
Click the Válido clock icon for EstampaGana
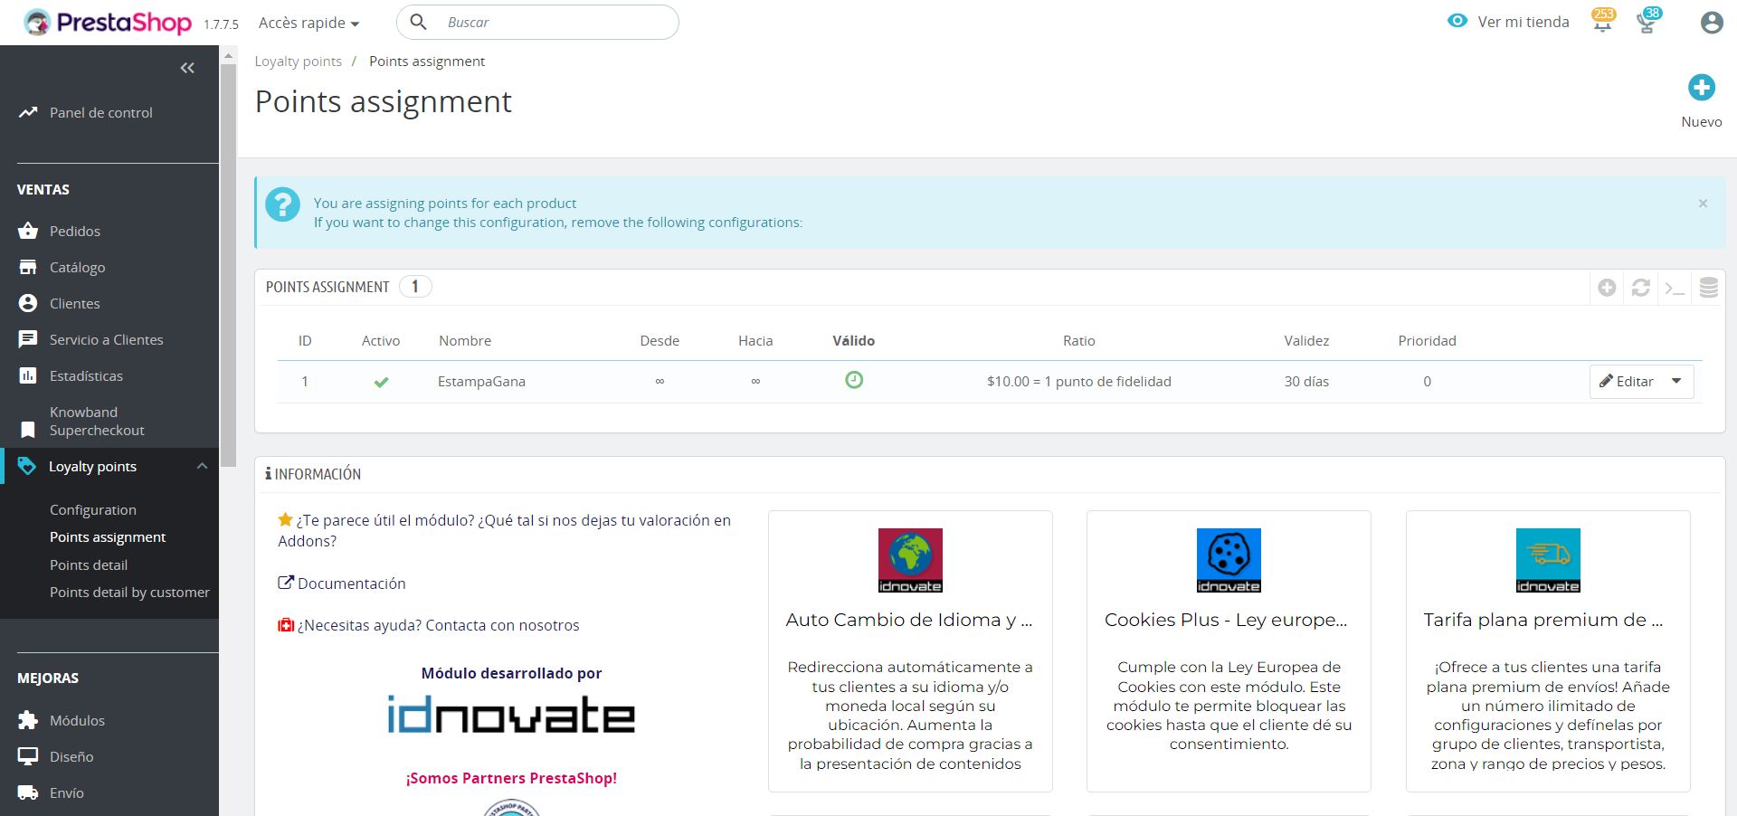853,380
